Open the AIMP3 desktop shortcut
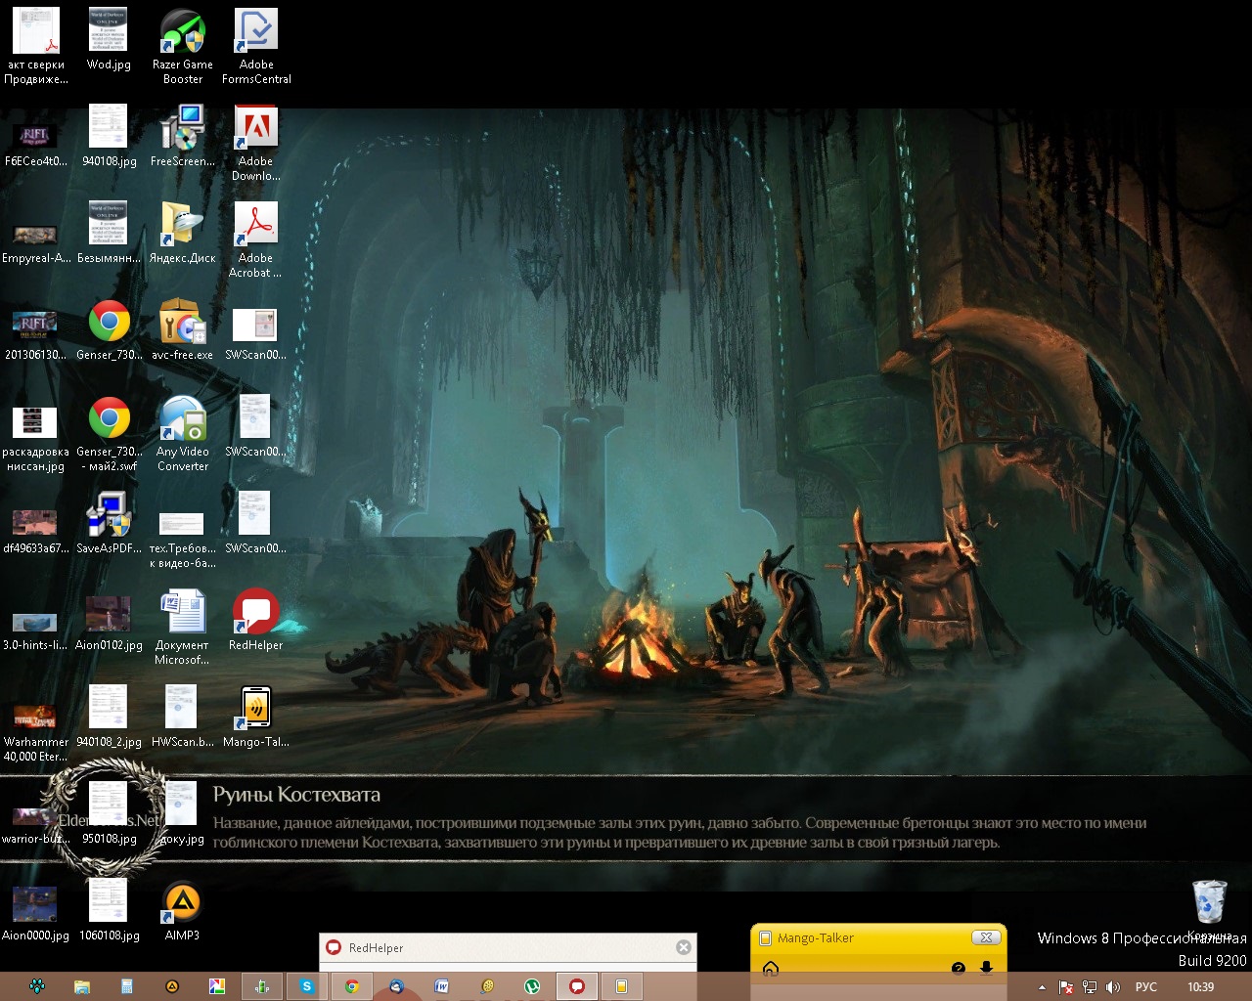Viewport: 1252px width, 1001px height. point(183,910)
